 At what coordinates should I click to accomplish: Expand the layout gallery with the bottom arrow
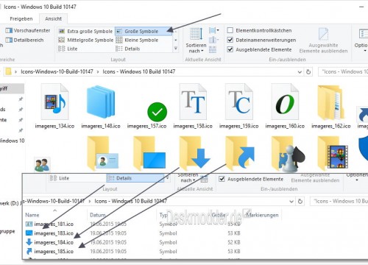(176, 49)
